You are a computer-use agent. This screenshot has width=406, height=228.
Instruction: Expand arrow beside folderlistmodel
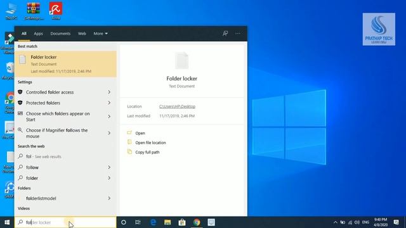[x=109, y=198]
